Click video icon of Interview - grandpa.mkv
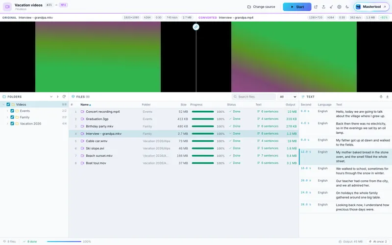 (x=82, y=134)
